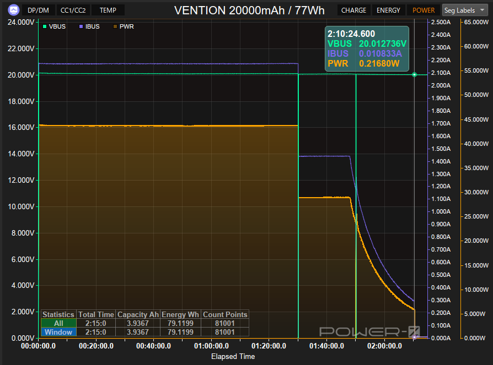Click the 65.000W power axis label

coord(476,22)
